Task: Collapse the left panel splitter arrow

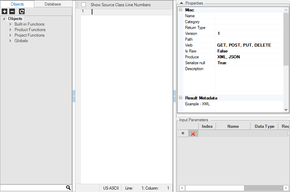Action: [74, 96]
